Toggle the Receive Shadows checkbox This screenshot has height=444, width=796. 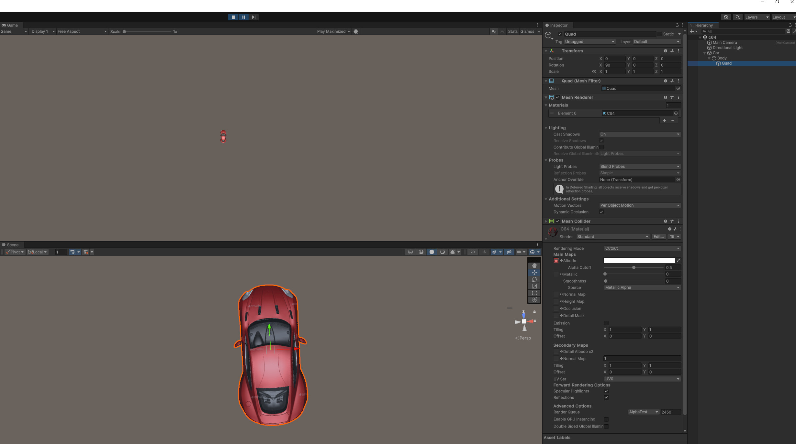[601, 141]
